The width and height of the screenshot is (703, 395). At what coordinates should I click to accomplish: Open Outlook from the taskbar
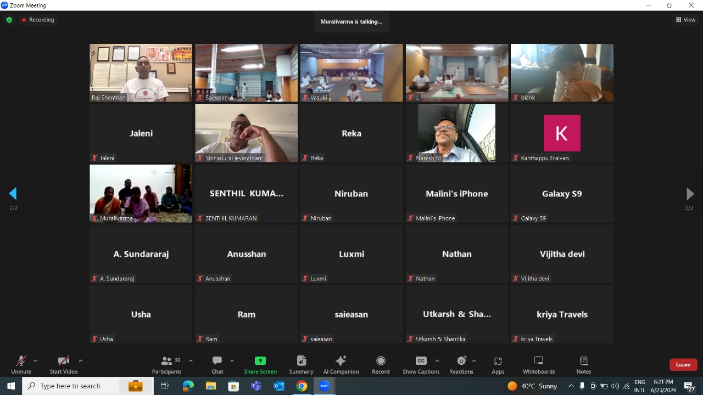coord(279,386)
